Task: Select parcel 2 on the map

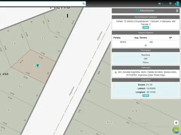Action: pyautogui.click(x=42, y=38)
